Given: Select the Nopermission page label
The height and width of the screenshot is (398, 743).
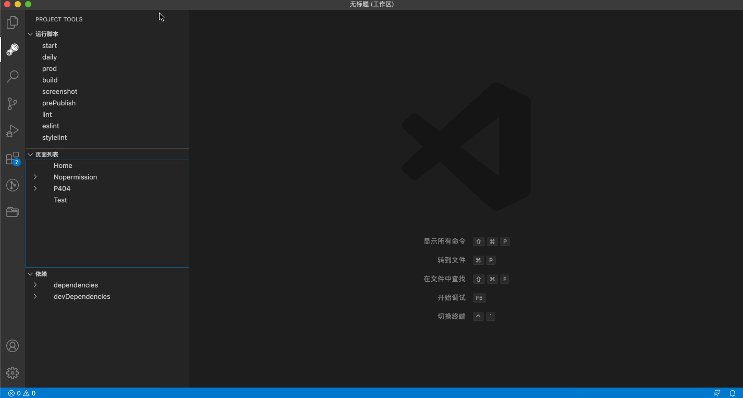Looking at the screenshot, I should (75, 177).
